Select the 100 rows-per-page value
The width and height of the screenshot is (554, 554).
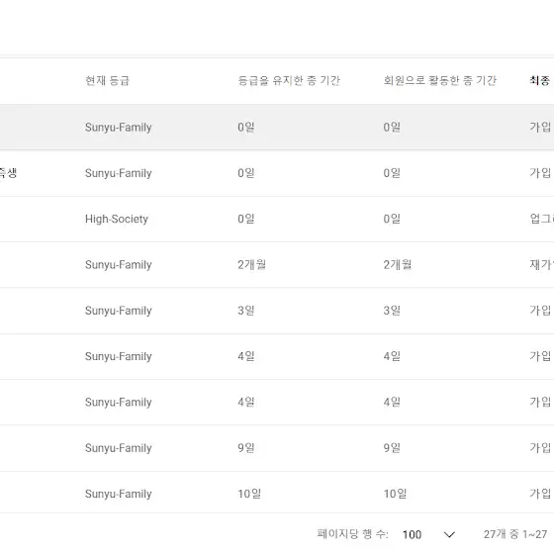click(412, 534)
